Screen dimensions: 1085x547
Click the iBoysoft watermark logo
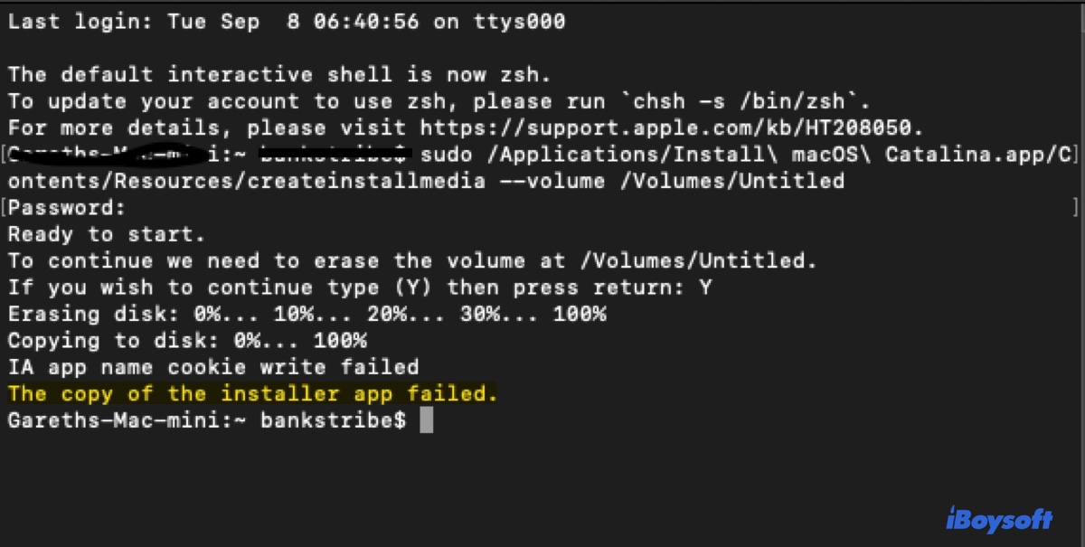coord(1001,519)
